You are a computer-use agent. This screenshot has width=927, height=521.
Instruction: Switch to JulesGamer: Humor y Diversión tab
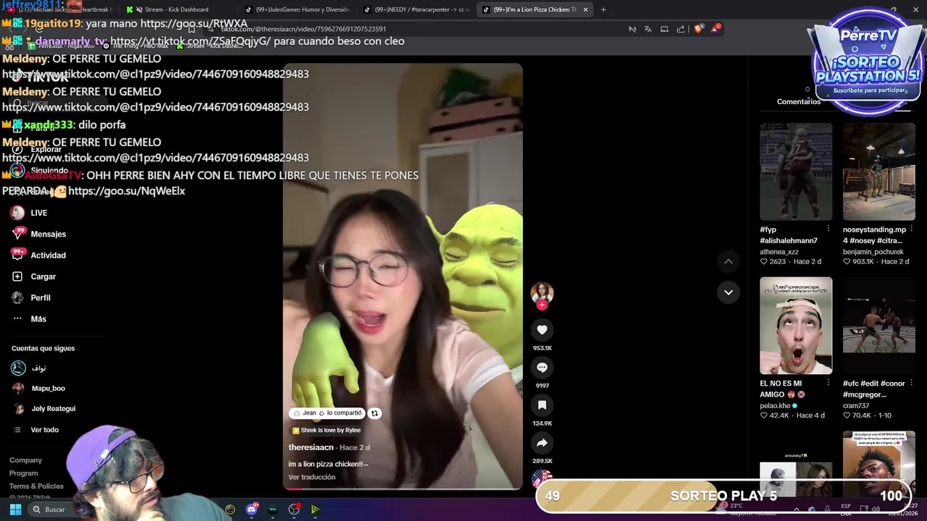296,9
